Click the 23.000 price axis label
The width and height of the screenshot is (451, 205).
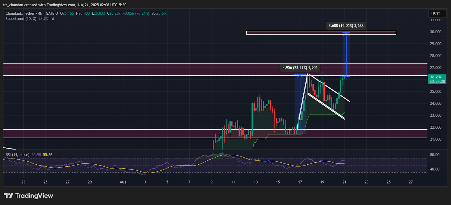[436, 115]
